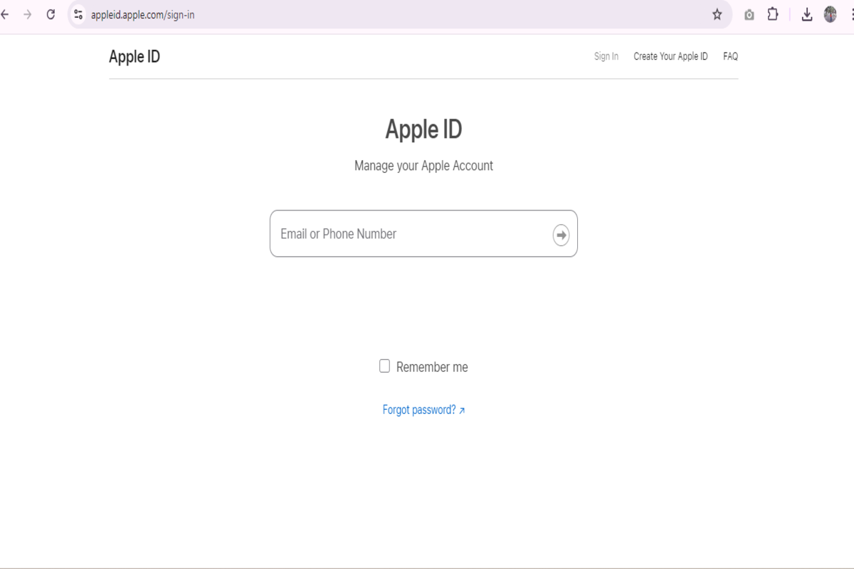Select the Sign In nav item

tap(606, 56)
